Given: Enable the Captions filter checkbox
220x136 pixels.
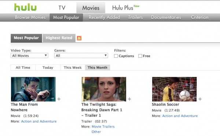Looking at the screenshot, I should 116,56.
